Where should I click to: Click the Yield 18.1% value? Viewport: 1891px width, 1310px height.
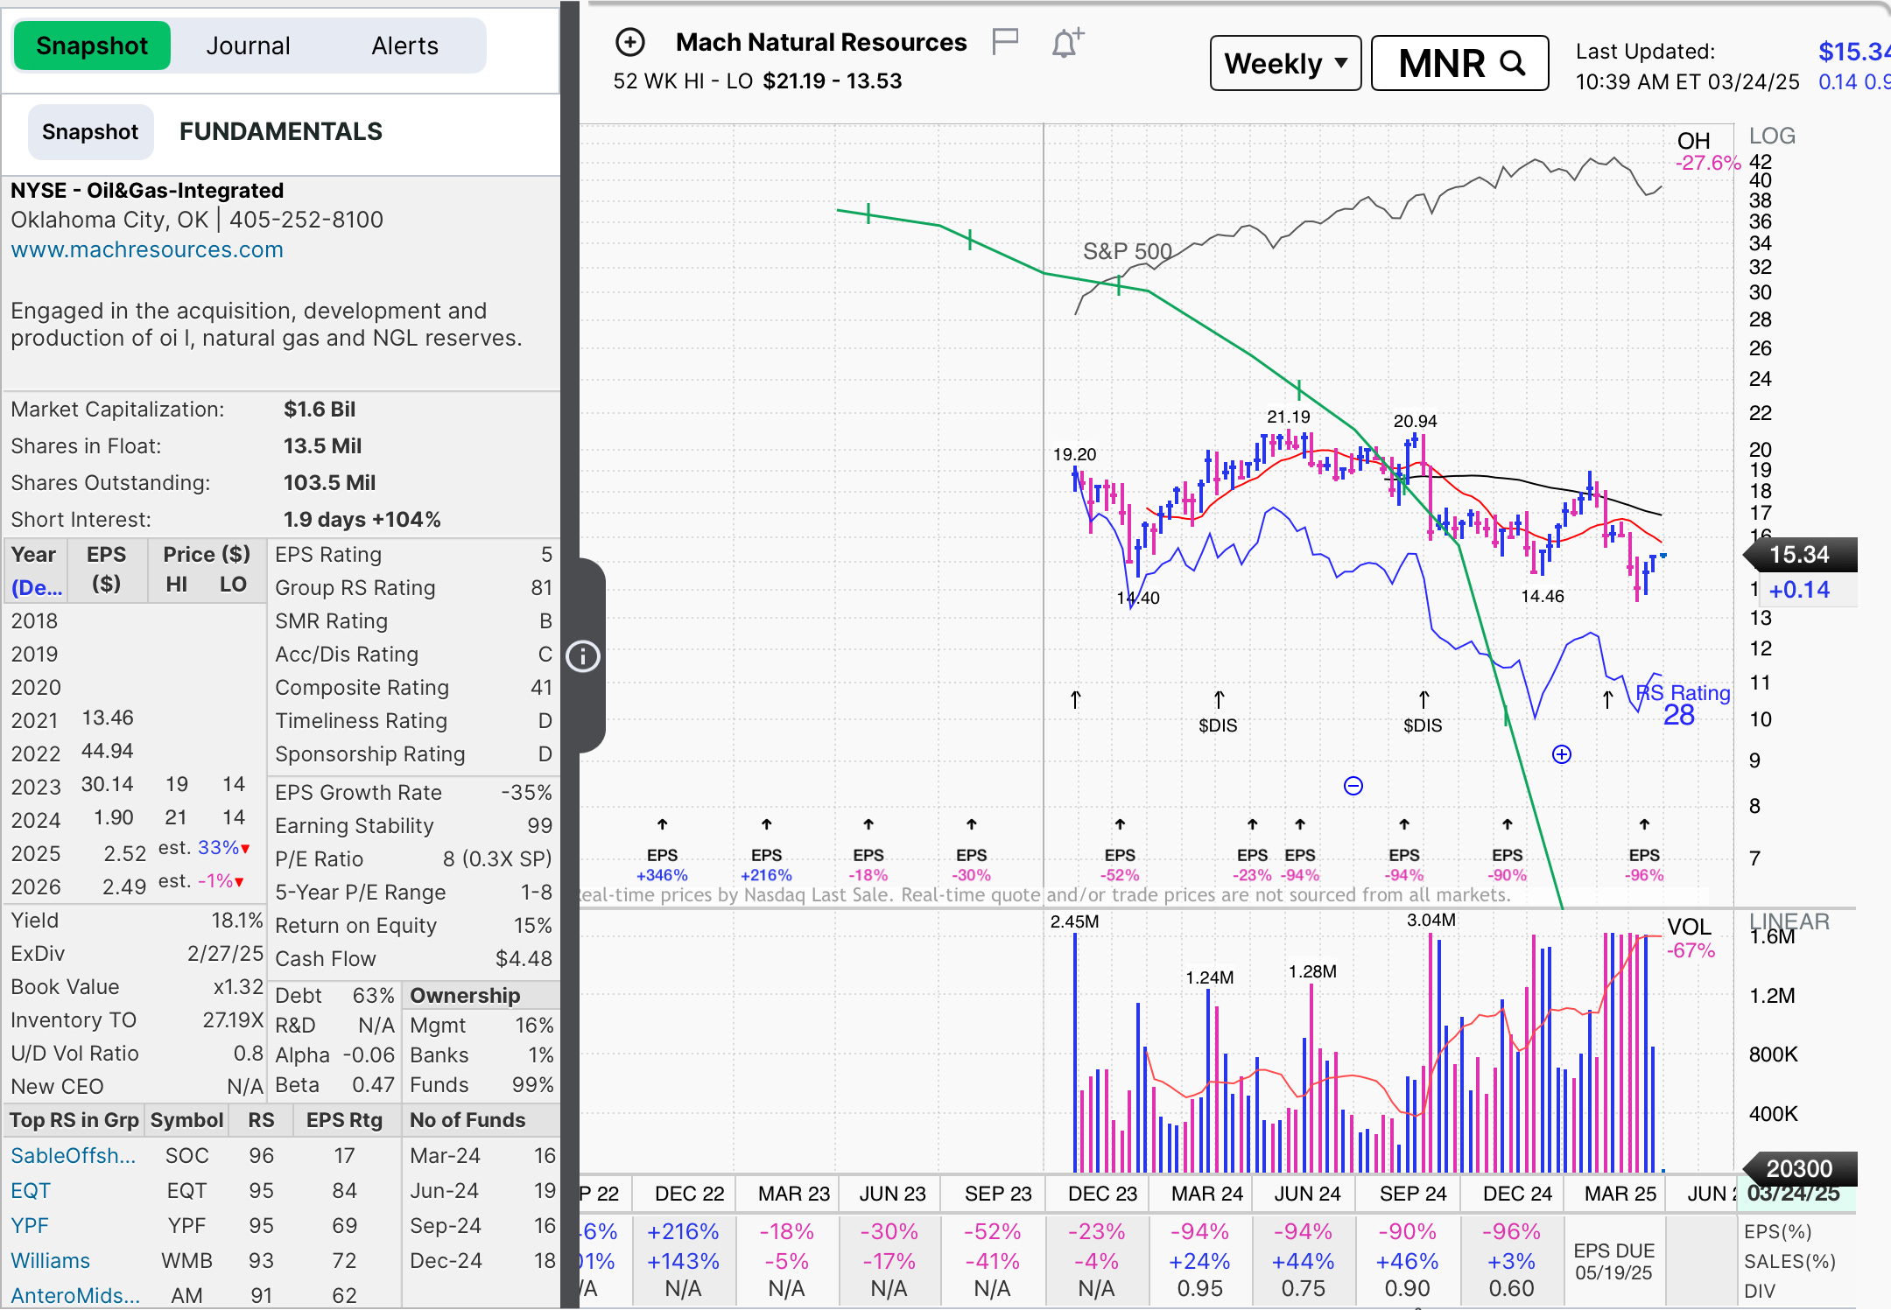click(237, 921)
